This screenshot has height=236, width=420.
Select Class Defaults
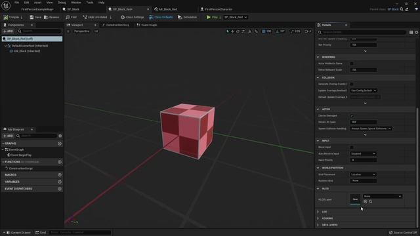[161, 17]
